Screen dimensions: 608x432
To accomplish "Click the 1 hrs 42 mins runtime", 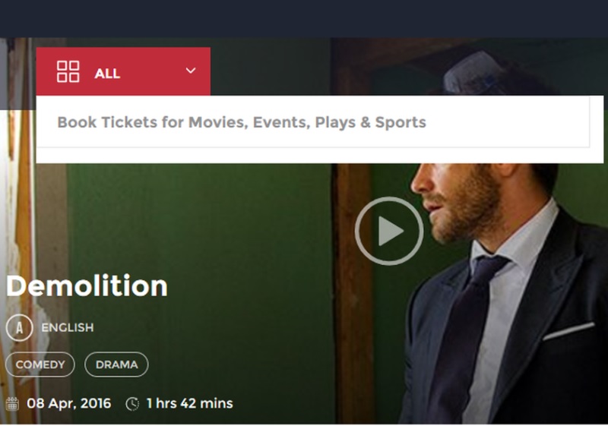I will tap(189, 403).
